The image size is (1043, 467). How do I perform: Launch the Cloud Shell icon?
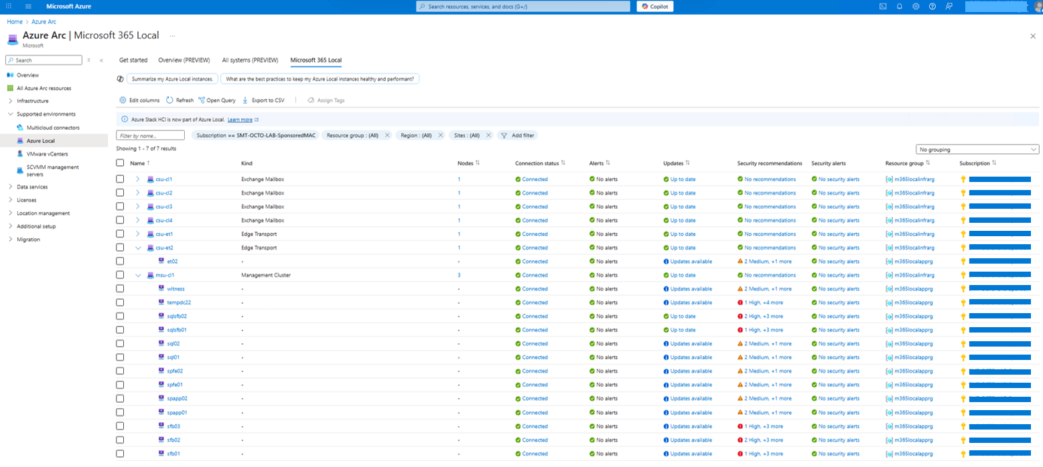coord(882,6)
